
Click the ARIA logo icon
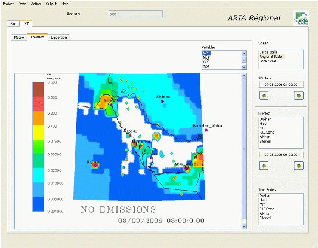(x=301, y=18)
